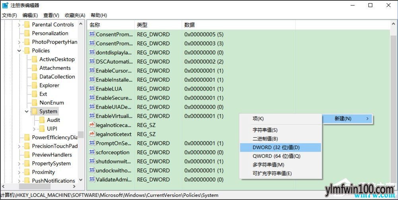Image resolution: width=398 pixels, height=200 pixels.
Task: Click tree pane scroll up arrow
Action: coord(81,24)
